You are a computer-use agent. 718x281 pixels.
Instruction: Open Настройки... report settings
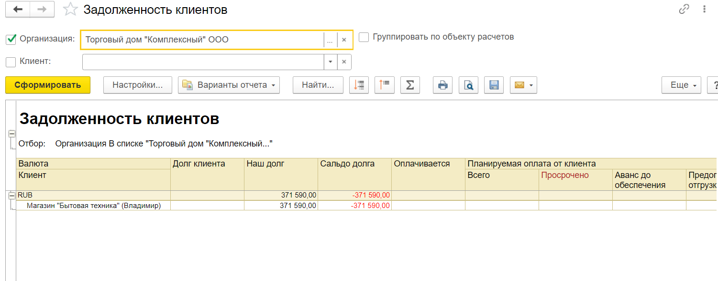tap(137, 85)
